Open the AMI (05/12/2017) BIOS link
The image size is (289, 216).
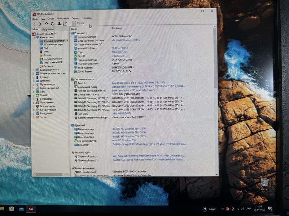(122, 113)
